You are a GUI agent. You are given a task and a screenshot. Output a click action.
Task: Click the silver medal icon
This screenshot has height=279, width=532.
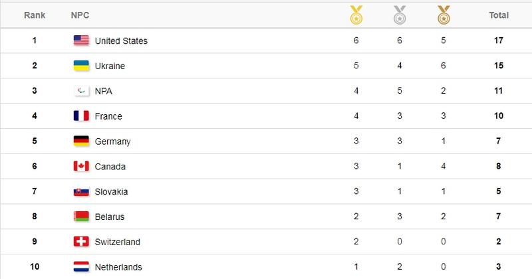400,15
